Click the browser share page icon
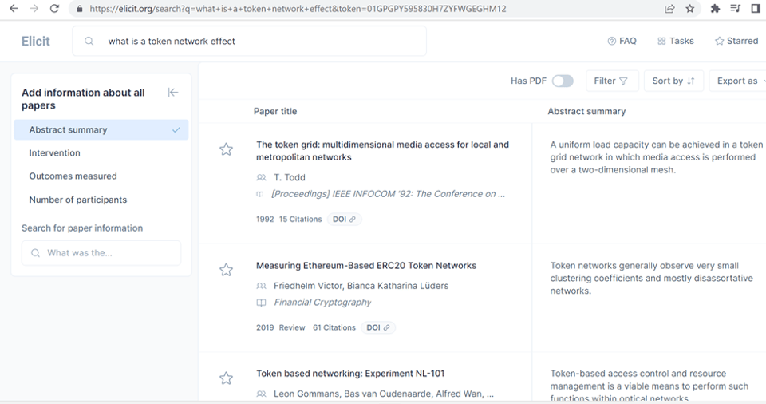This screenshot has height=404, width=766. pos(669,9)
